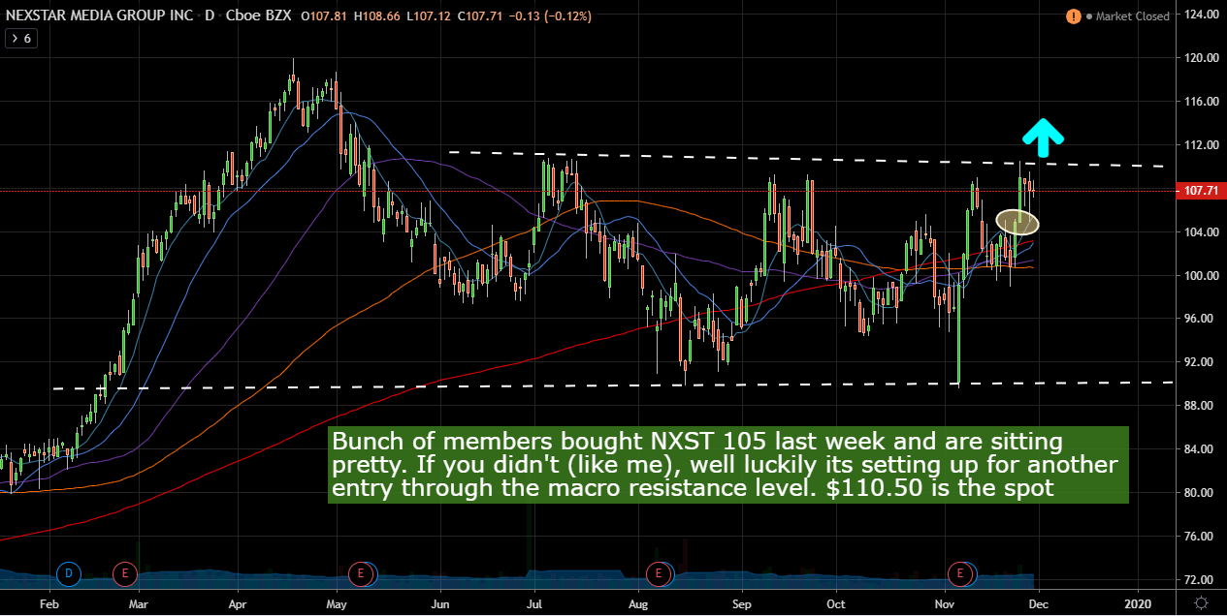
Task: Click the Apr label on time axis
Action: tap(239, 602)
